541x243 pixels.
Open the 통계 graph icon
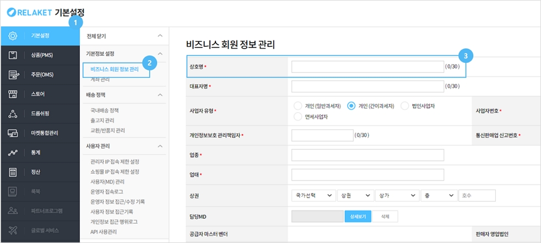pyautogui.click(x=13, y=153)
